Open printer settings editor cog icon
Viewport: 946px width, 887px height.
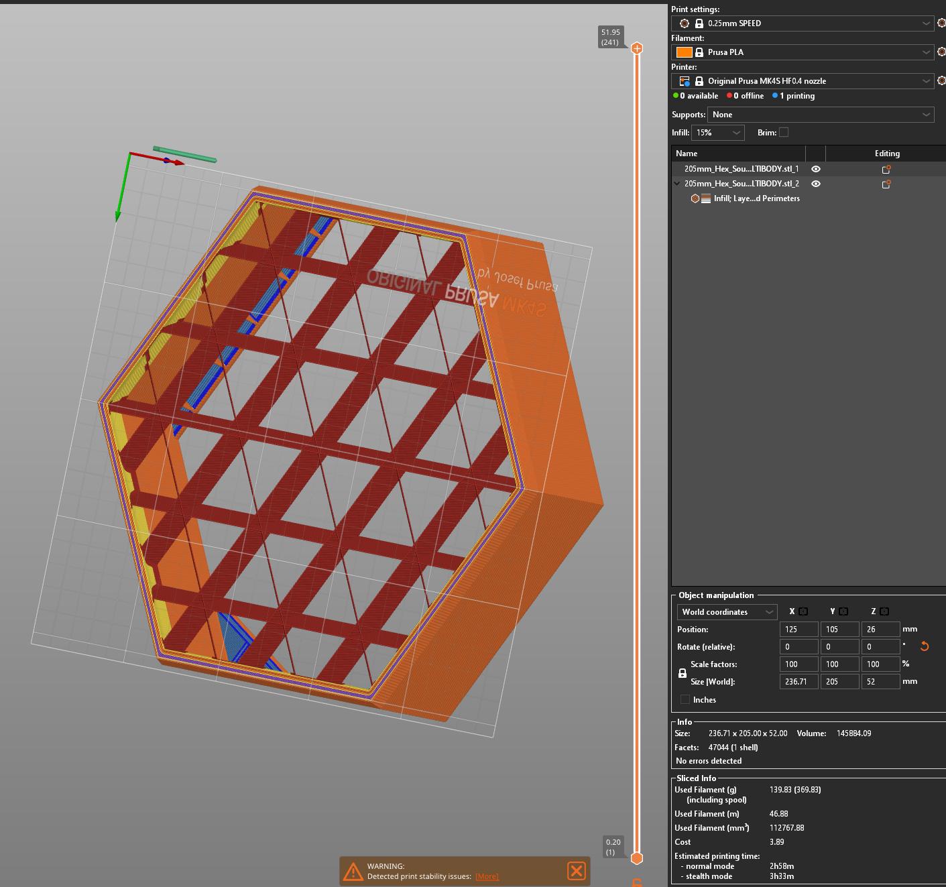941,80
